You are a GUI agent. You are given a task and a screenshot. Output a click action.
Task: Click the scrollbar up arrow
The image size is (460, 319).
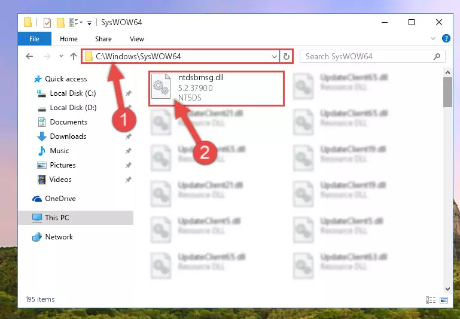coord(447,72)
